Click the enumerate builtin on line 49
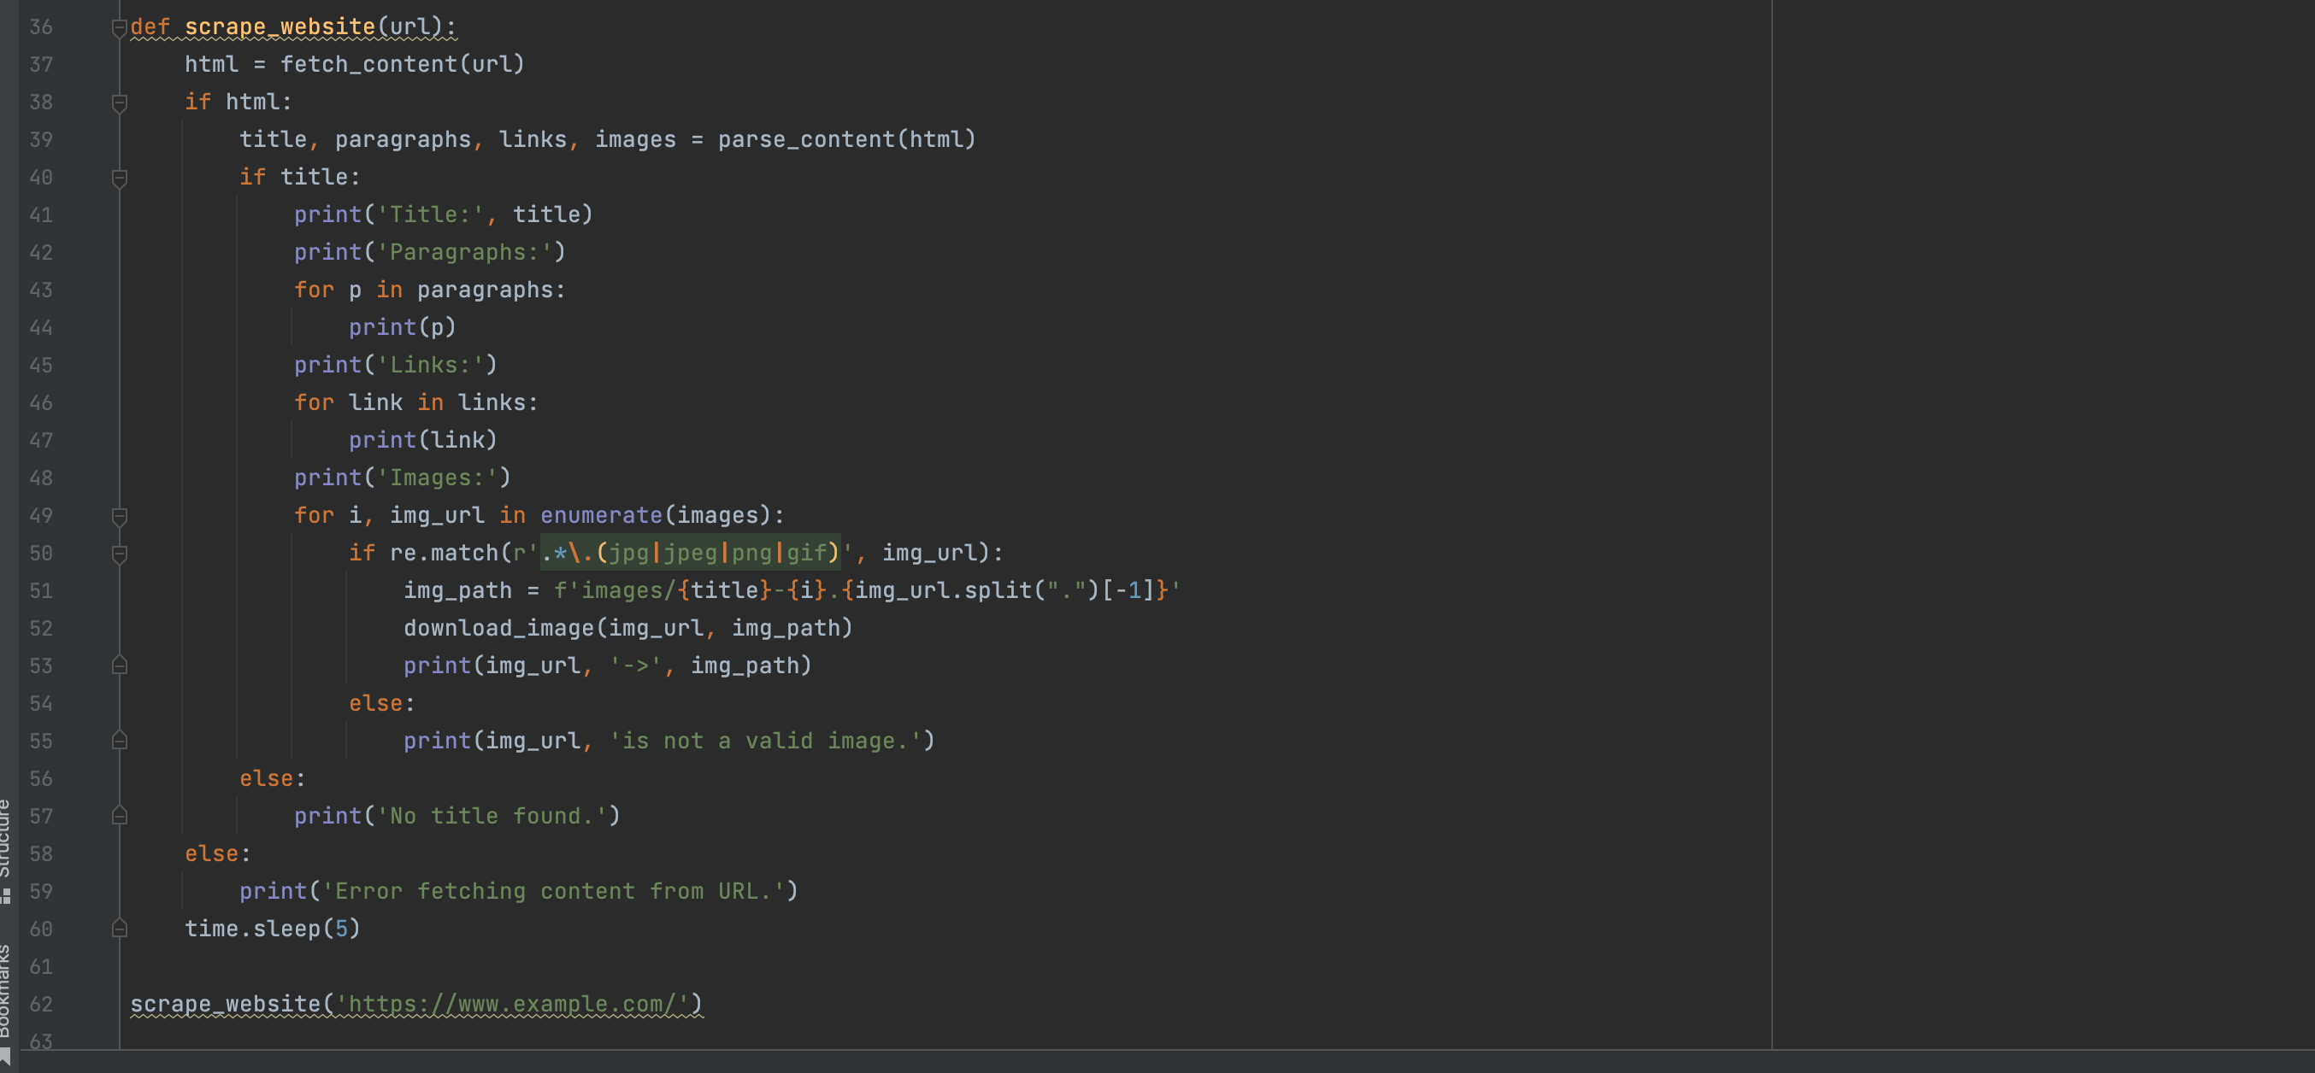 [x=601, y=515]
